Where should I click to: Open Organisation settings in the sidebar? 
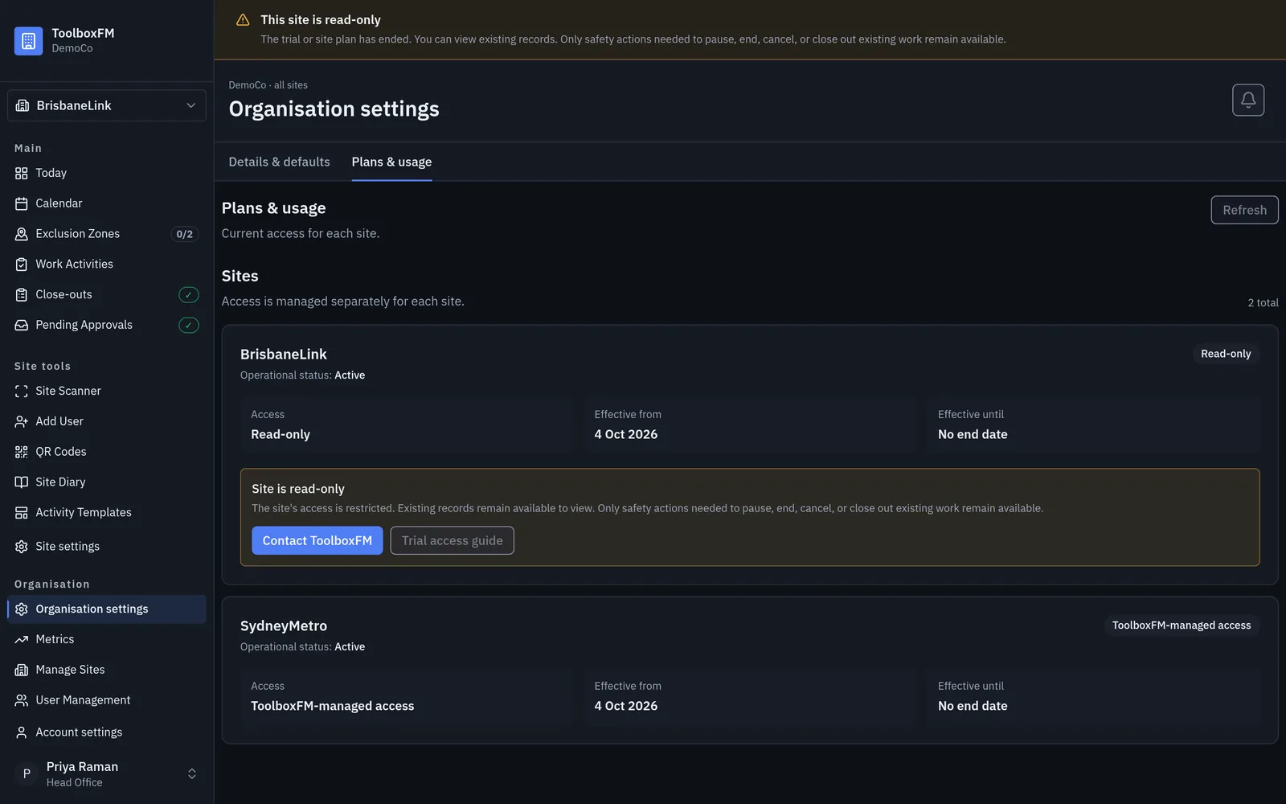[x=107, y=609]
